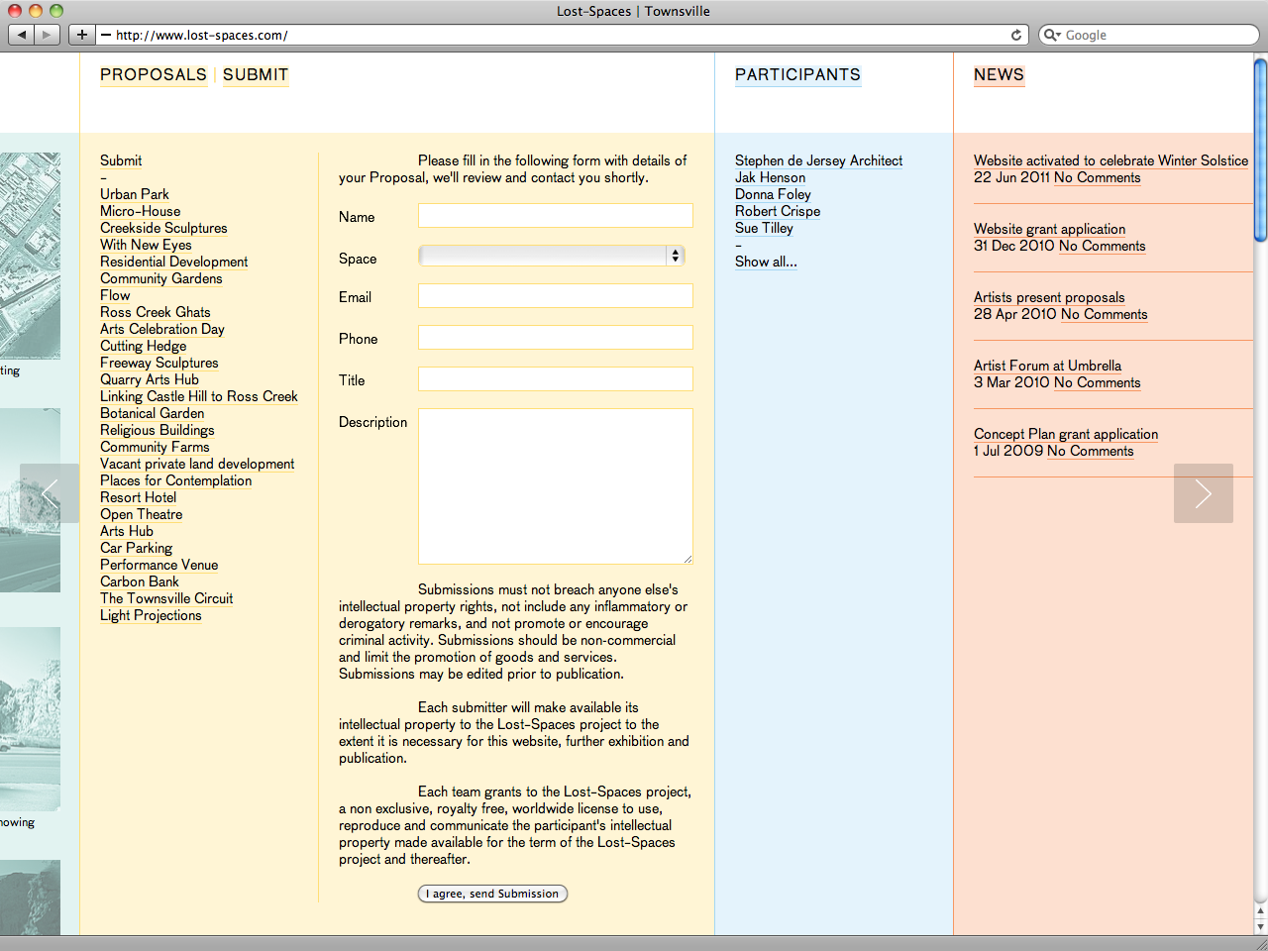Go forward with the browser forward arrow
Screen dimensions: 1268x951
48,35
